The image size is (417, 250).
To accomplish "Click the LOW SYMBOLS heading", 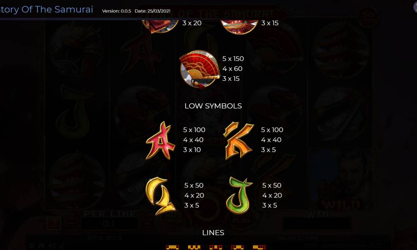I will (213, 106).
